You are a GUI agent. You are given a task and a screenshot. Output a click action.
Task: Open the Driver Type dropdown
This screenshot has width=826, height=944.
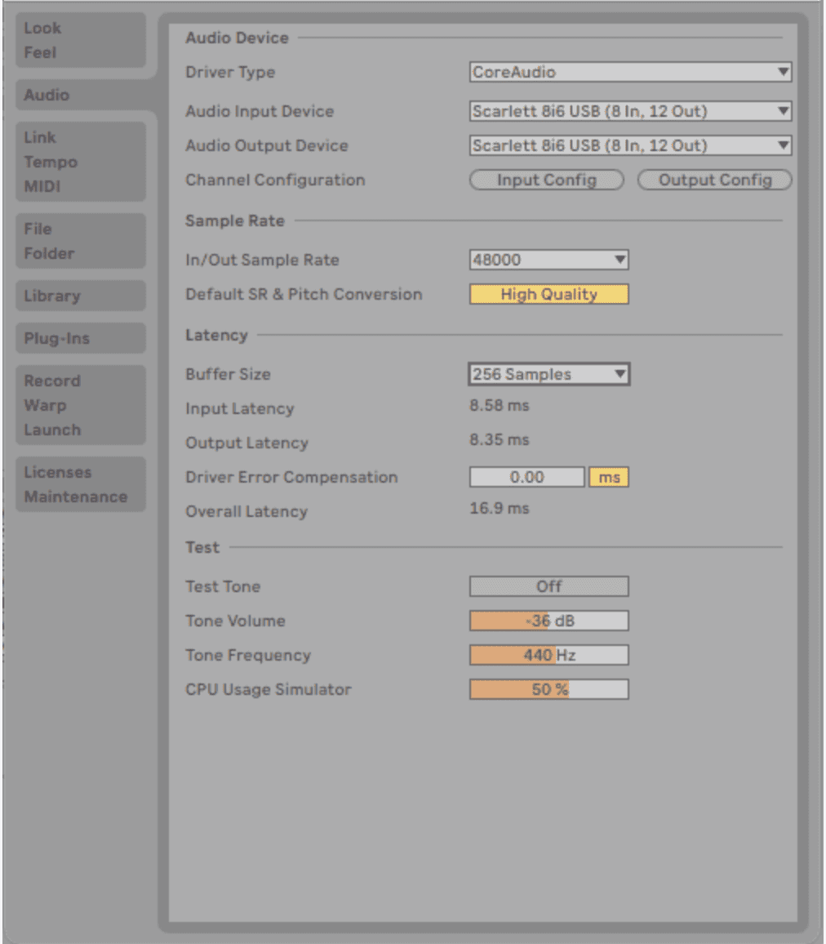coord(630,72)
